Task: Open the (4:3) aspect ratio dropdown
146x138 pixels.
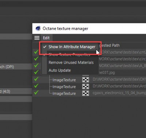Action: pyautogui.click(x=16, y=91)
